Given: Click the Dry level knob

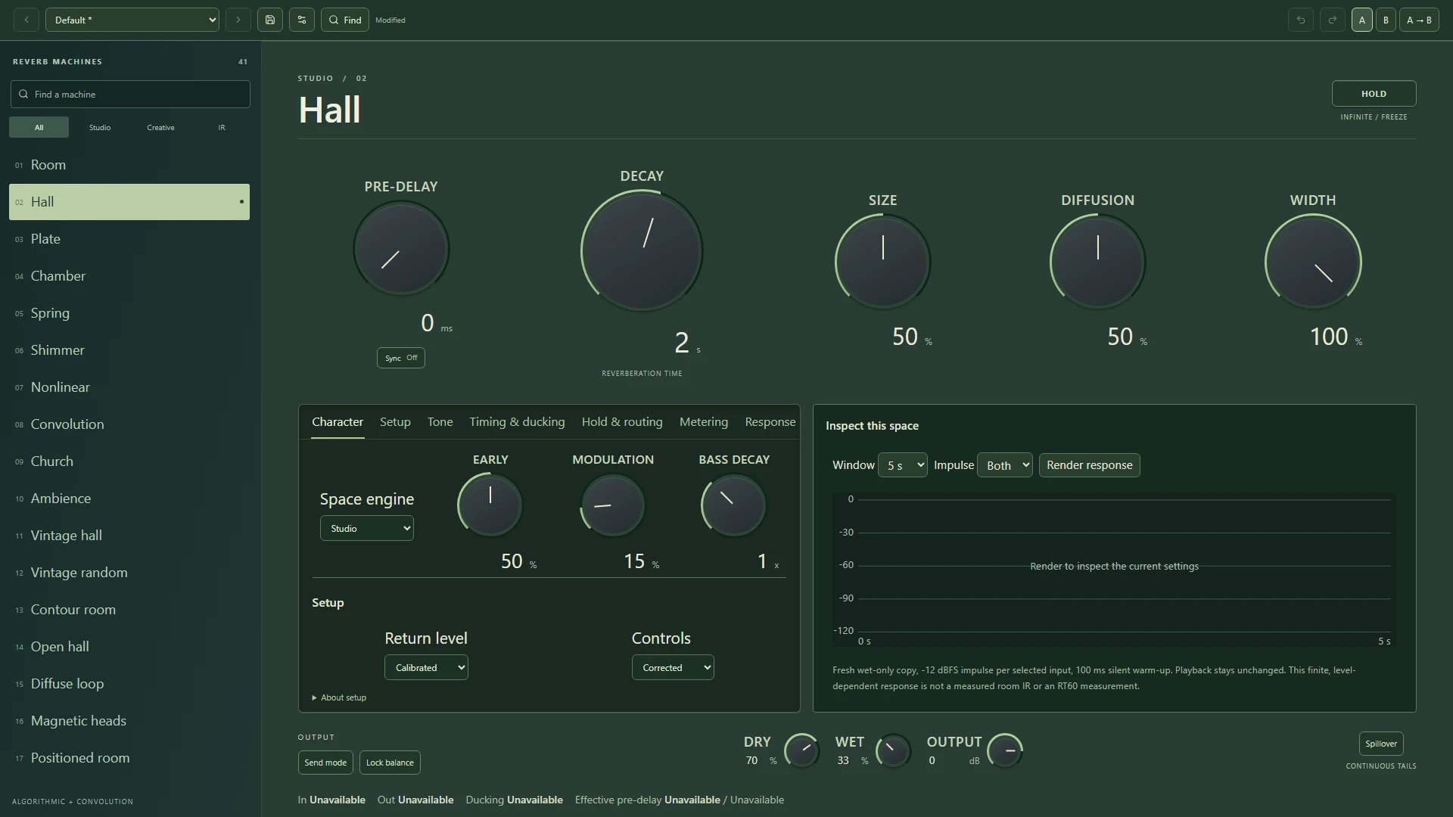Looking at the screenshot, I should tap(801, 750).
